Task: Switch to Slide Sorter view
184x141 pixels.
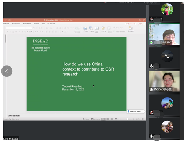Action: point(108,119)
